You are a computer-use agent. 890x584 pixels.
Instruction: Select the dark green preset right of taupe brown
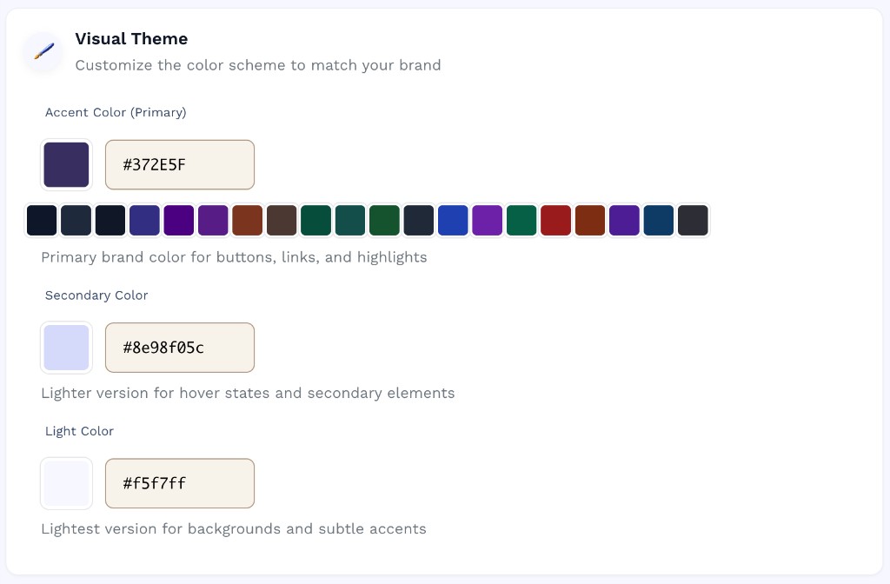pos(316,220)
